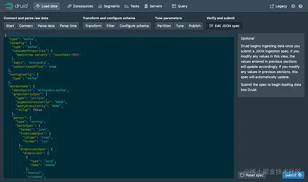Click the "tuningConfig" line
Image resolution: width=308 pixels, height=182 pixels.
(x=23, y=74)
